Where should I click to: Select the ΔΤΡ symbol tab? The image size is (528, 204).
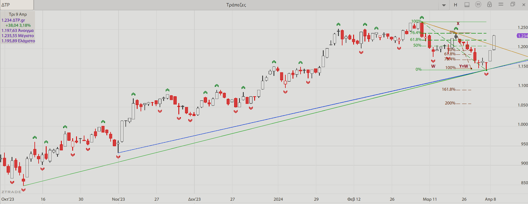tap(17, 5)
